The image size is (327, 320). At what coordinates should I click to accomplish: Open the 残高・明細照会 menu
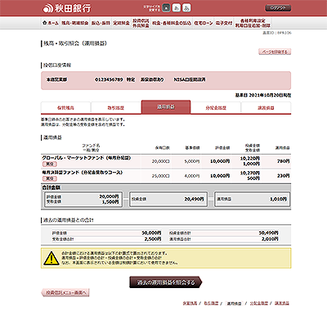click(x=75, y=23)
